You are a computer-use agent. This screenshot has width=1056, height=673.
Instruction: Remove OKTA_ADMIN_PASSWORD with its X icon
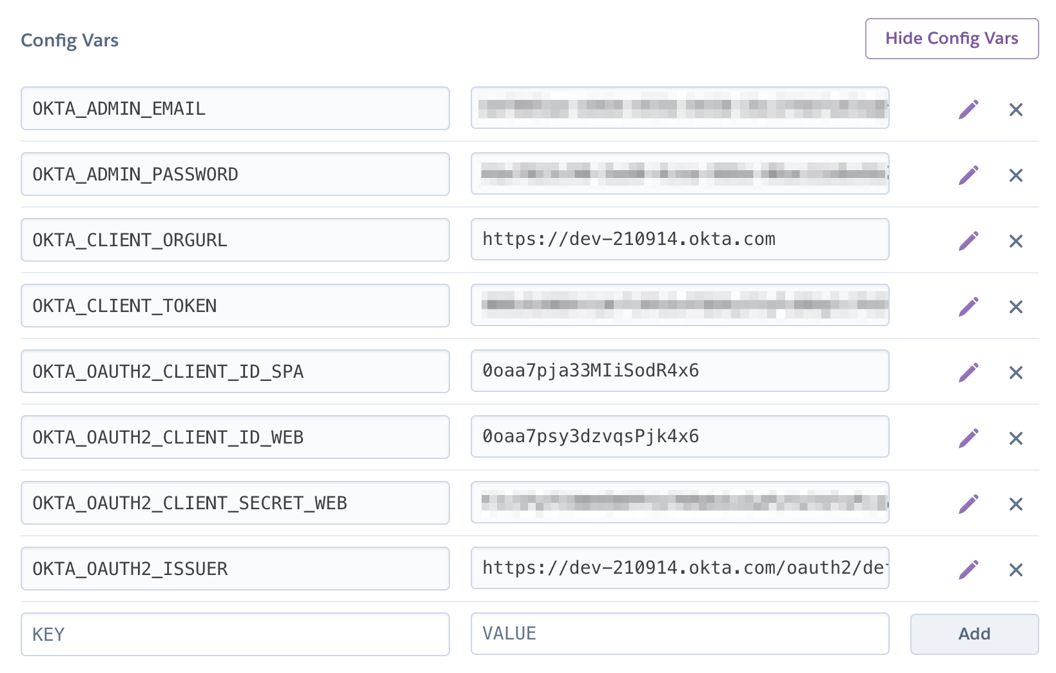1015,175
